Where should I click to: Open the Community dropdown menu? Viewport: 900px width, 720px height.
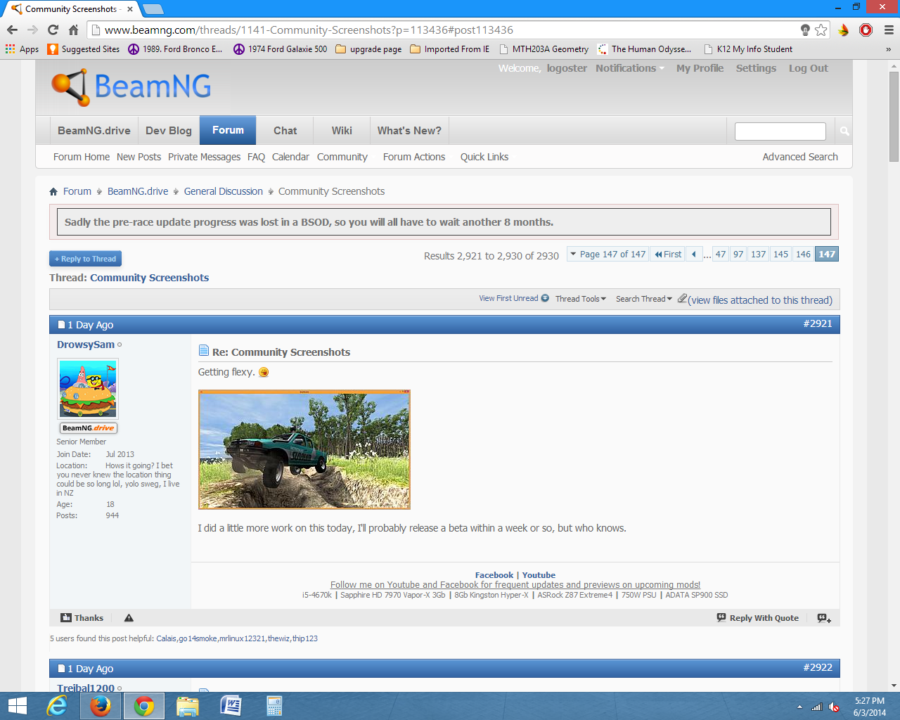[x=342, y=157]
